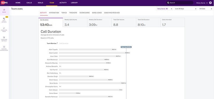Viewport: 214px width, 99px height.
Task: Open Coaching Inbox in sidebar
Action: pyautogui.click(x=4, y=29)
